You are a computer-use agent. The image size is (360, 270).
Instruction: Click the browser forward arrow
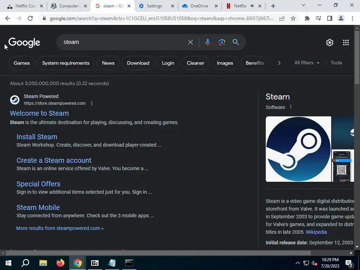[x=19, y=18]
